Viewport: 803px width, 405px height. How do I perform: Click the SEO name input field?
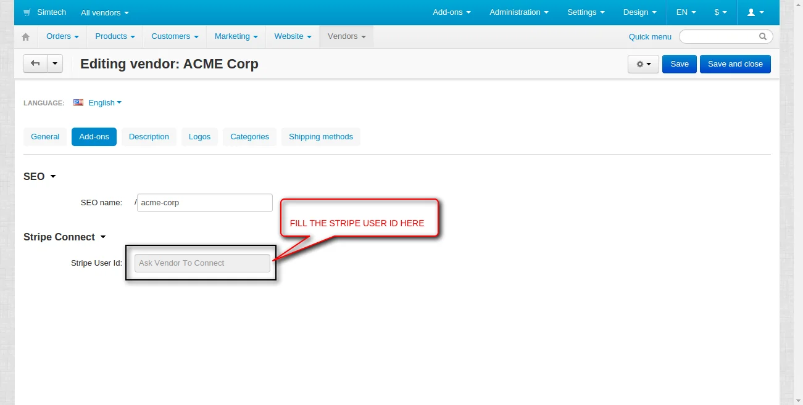pyautogui.click(x=204, y=203)
